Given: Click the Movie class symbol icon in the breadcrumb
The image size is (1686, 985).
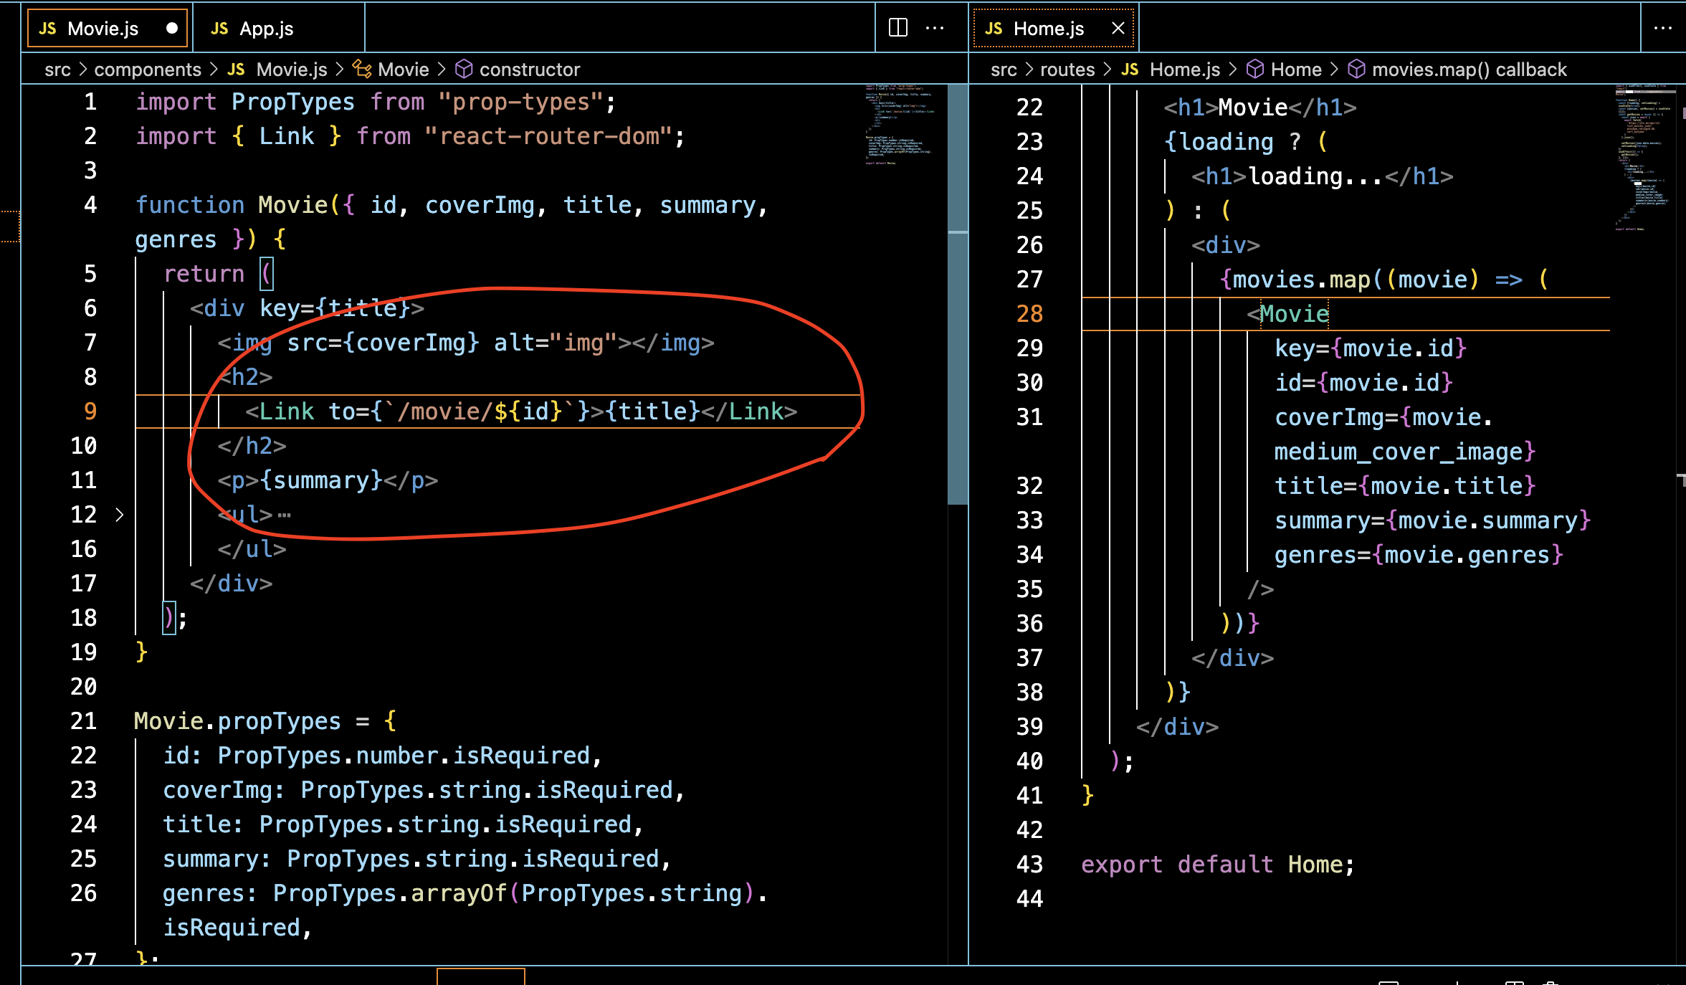Looking at the screenshot, I should point(362,69).
